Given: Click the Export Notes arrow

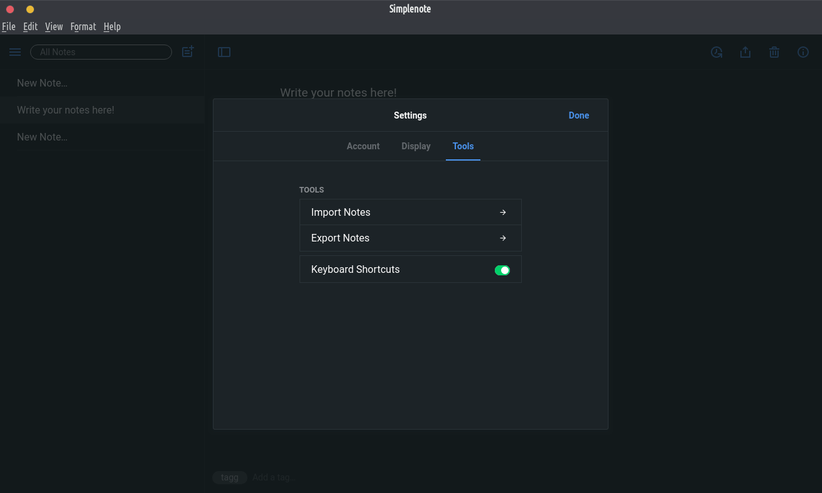Looking at the screenshot, I should coord(503,238).
